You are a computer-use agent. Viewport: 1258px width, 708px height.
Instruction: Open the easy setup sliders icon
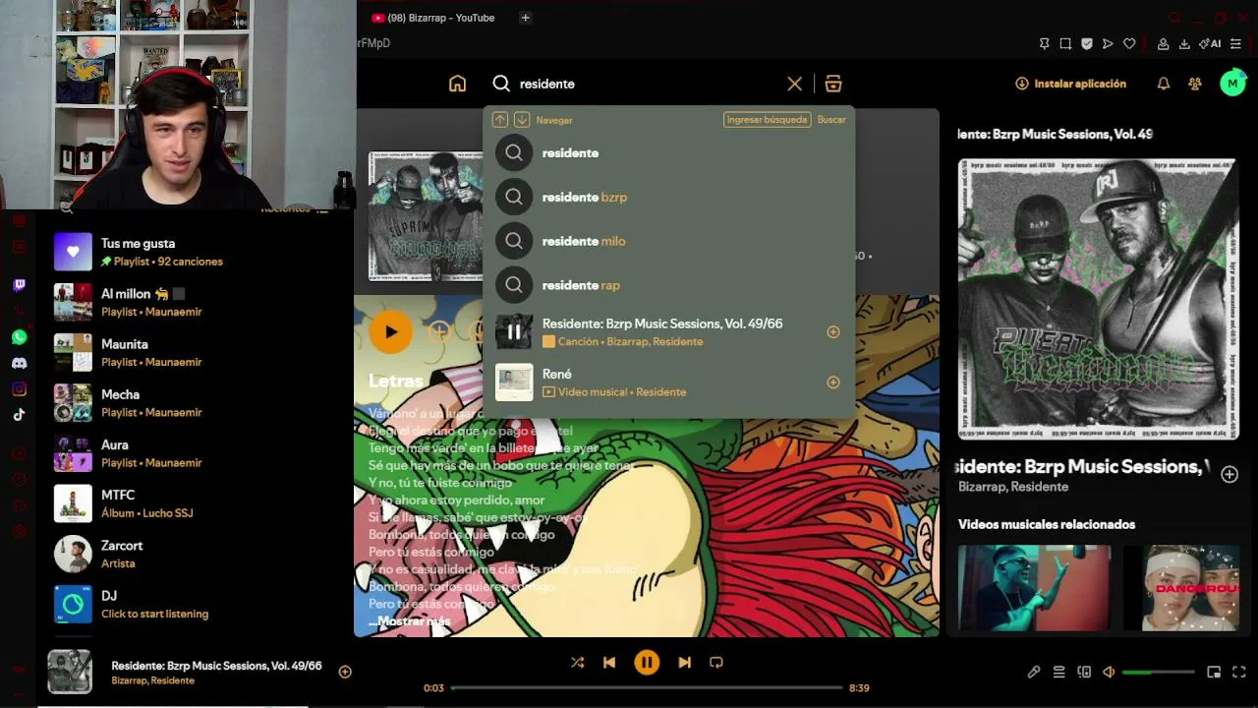click(1235, 43)
